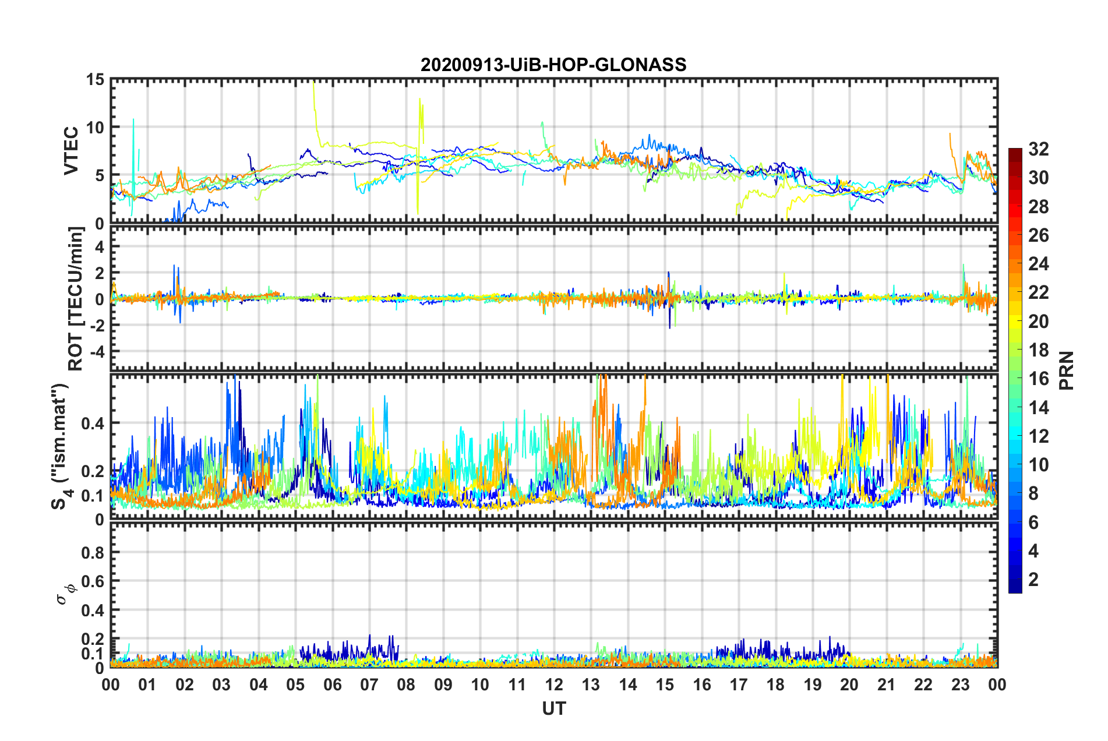This screenshot has height=741, width=1108.
Task: Select the 16 label on the PRN colorbar
Action: 1039,379
